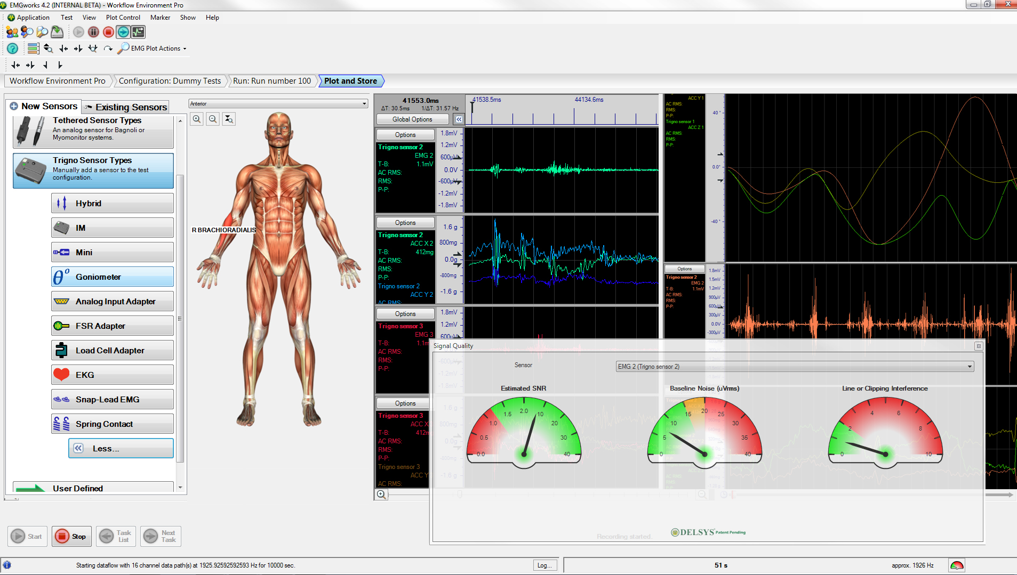1017x575 pixels.
Task: Open Options for Trigno sensor 3 EMG 3 plot
Action: pyautogui.click(x=405, y=314)
